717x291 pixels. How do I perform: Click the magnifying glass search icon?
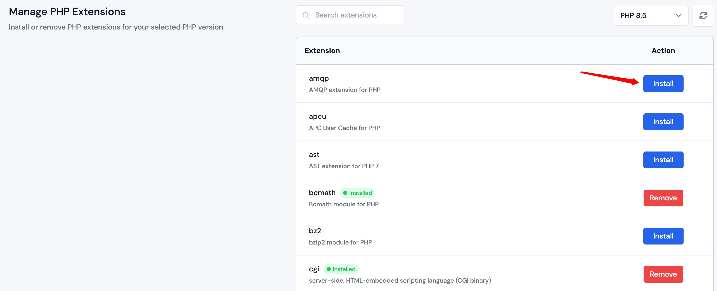click(x=306, y=15)
